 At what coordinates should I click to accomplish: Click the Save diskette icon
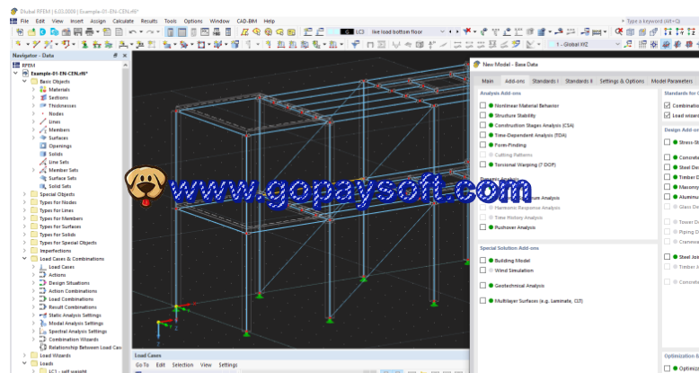77,32
